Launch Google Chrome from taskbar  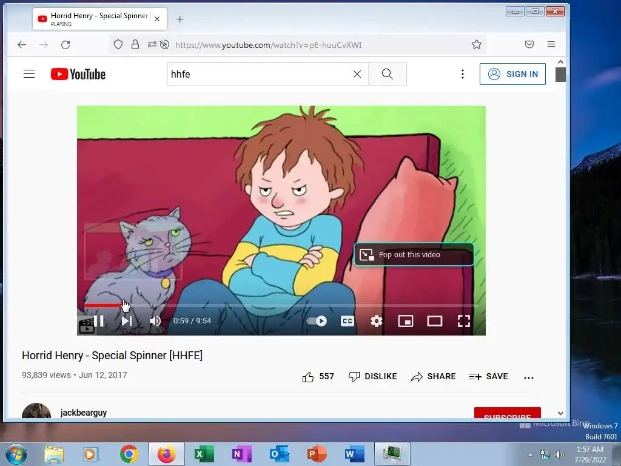click(x=129, y=454)
